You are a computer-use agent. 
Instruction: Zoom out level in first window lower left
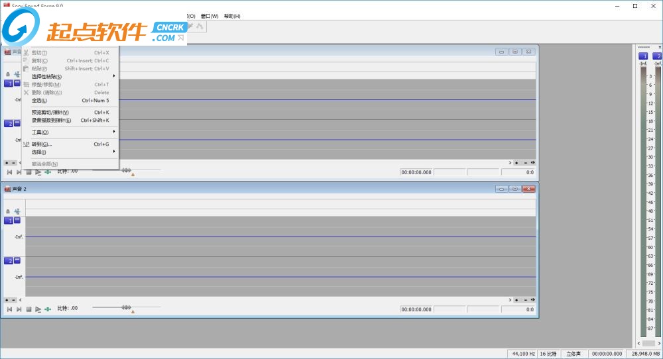coord(13,162)
